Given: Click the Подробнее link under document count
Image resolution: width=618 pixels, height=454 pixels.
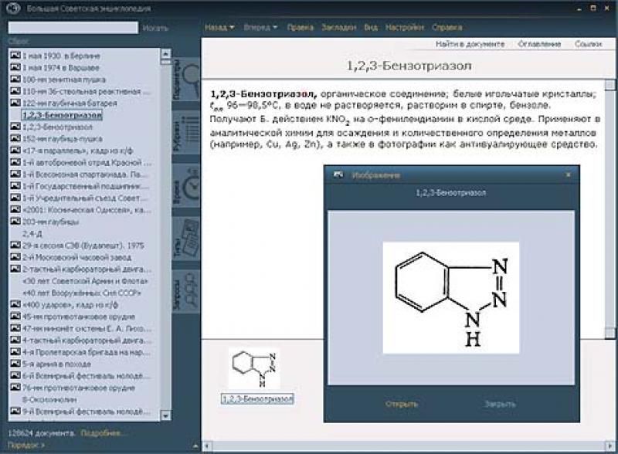Looking at the screenshot, I should (x=104, y=432).
